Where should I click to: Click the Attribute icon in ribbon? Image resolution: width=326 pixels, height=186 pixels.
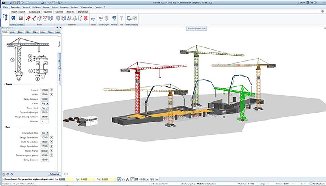[114, 18]
